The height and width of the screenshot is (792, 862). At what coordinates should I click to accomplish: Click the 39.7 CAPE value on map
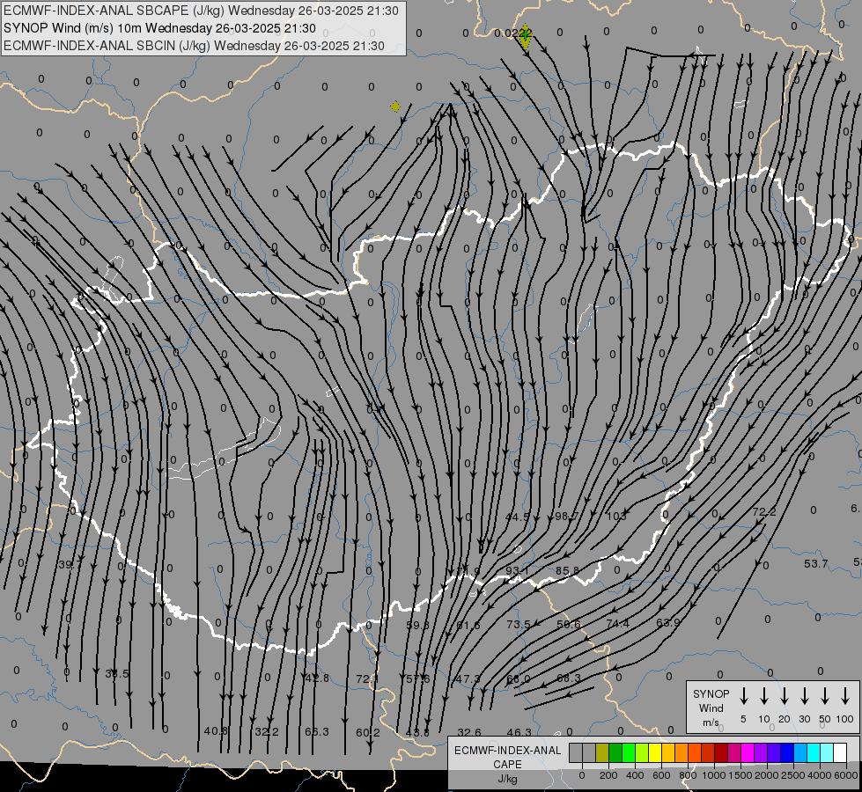70,564
